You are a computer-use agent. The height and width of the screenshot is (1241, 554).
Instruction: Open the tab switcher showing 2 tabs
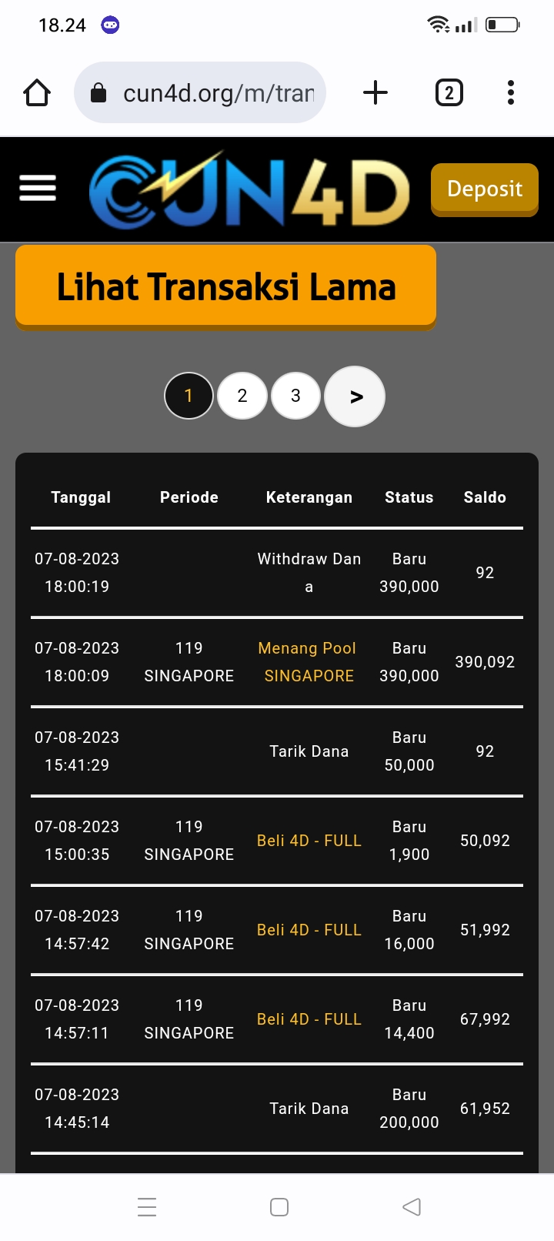449,93
